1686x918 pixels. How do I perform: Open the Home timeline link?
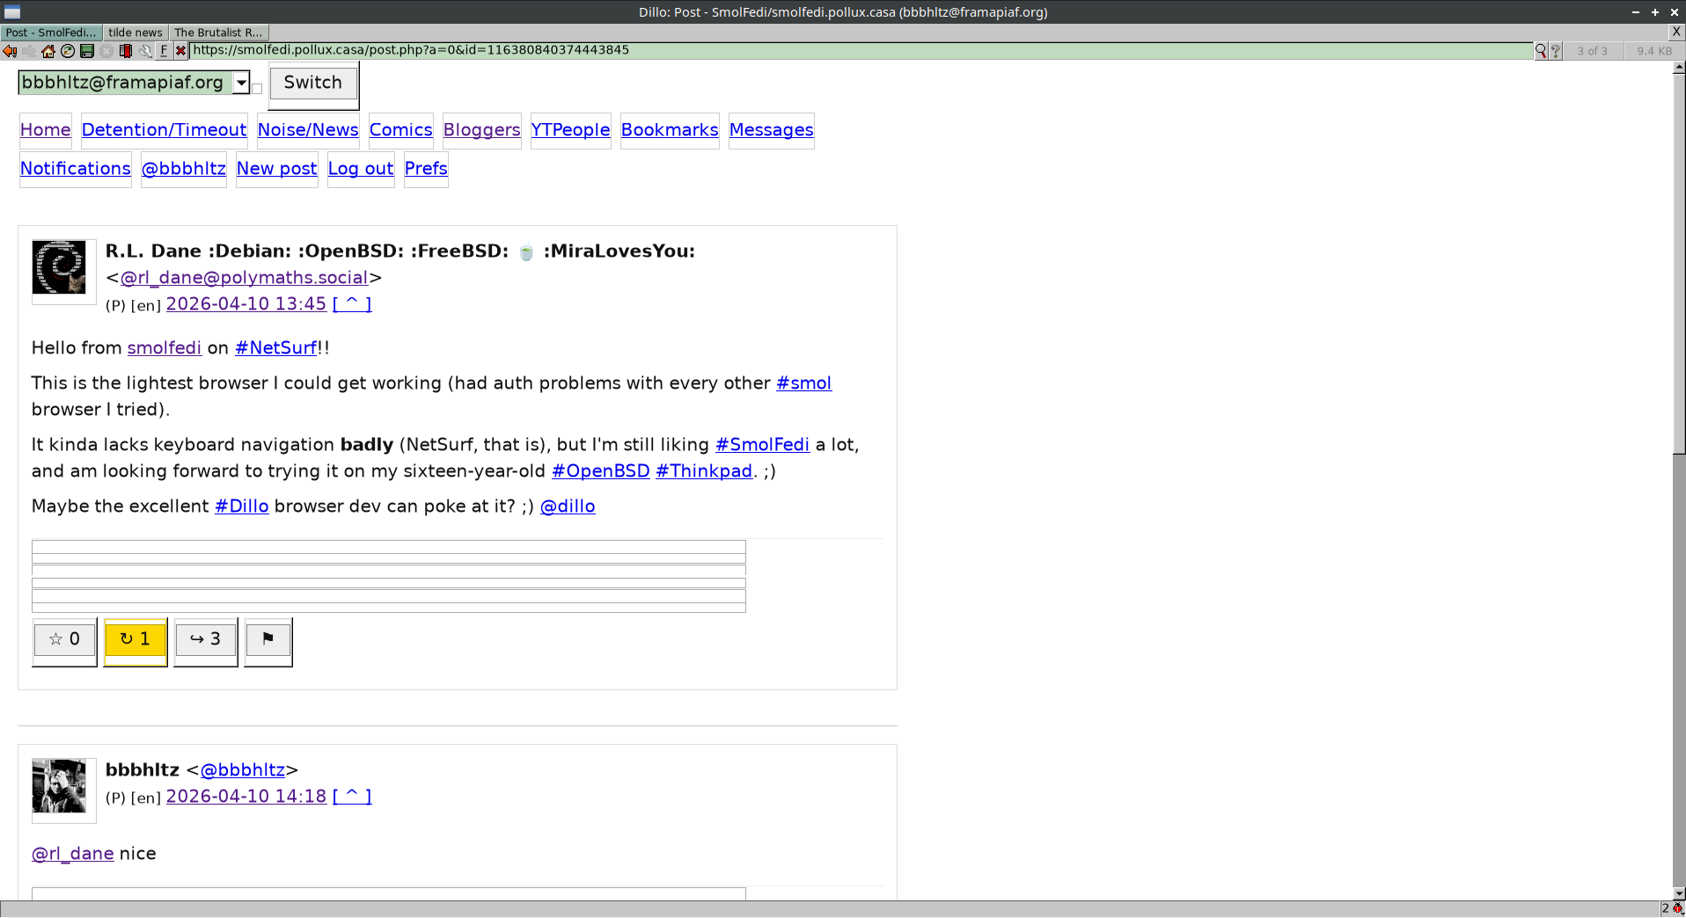46,130
